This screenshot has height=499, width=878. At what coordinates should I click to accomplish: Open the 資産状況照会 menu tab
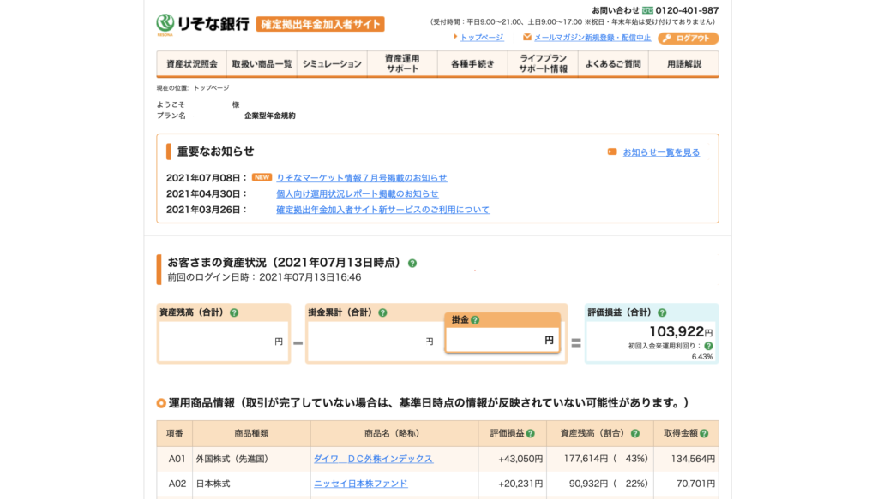[x=191, y=64]
